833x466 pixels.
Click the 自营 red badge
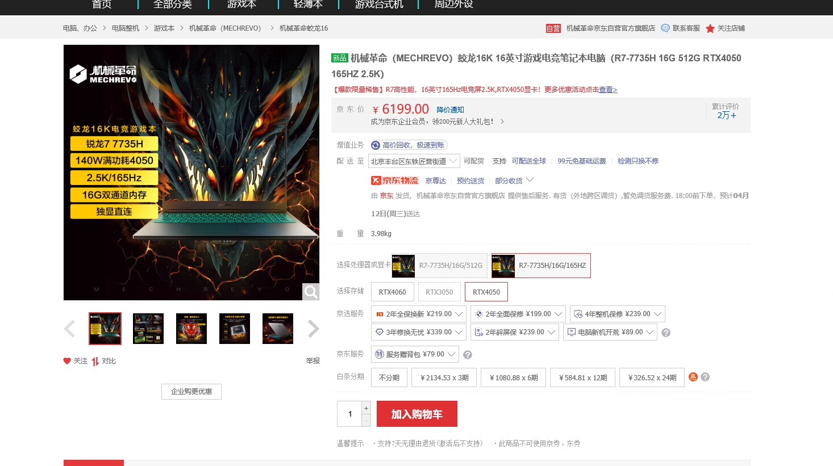point(553,28)
